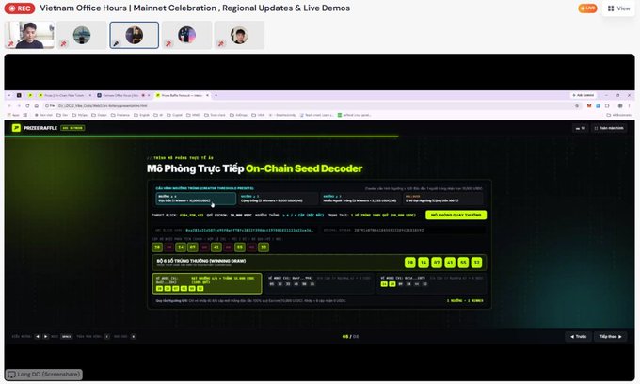Go to next slide with Tiếp theo button
The width and height of the screenshot is (640, 384).
(x=610, y=337)
